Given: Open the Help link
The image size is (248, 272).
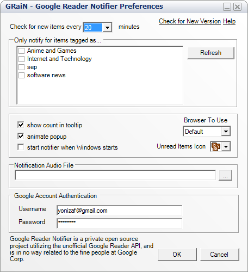Looking at the screenshot, I should coord(229,21).
